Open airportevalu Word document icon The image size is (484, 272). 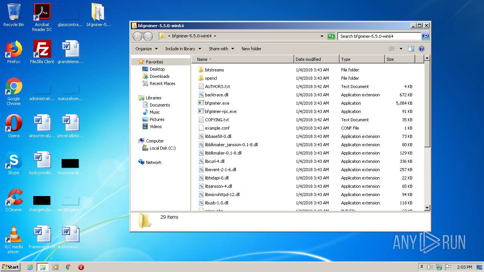[42, 126]
